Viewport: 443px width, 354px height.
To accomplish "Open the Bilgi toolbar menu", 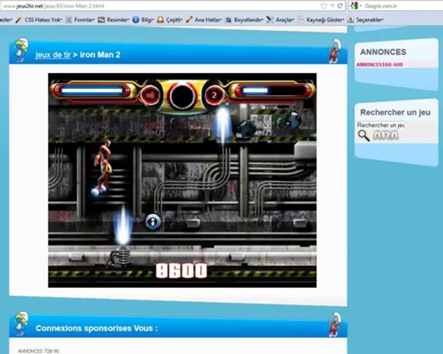I will [x=143, y=20].
